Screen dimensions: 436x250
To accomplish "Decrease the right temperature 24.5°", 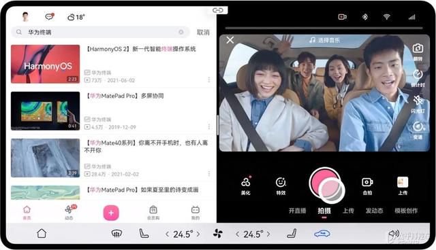I will point(237,234).
